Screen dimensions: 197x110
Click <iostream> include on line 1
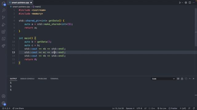[39, 10]
